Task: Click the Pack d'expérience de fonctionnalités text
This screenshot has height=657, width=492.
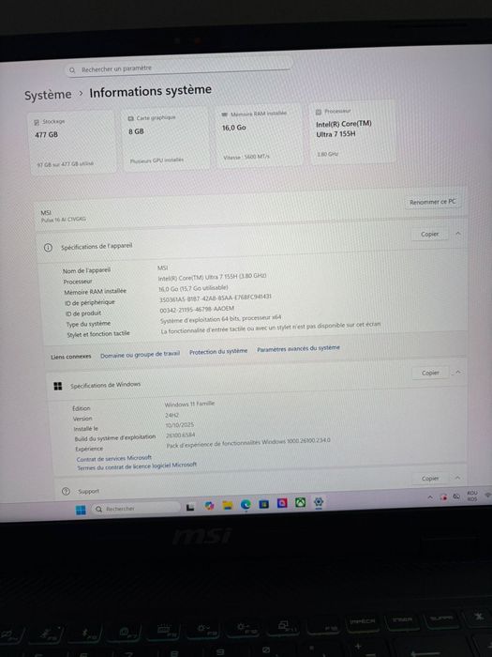Action: point(248,443)
